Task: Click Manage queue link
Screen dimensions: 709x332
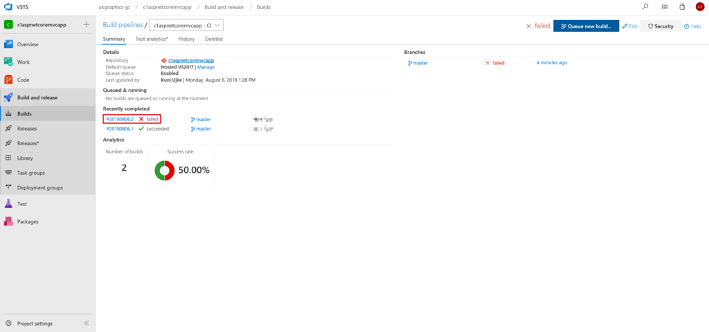Action: (x=206, y=67)
